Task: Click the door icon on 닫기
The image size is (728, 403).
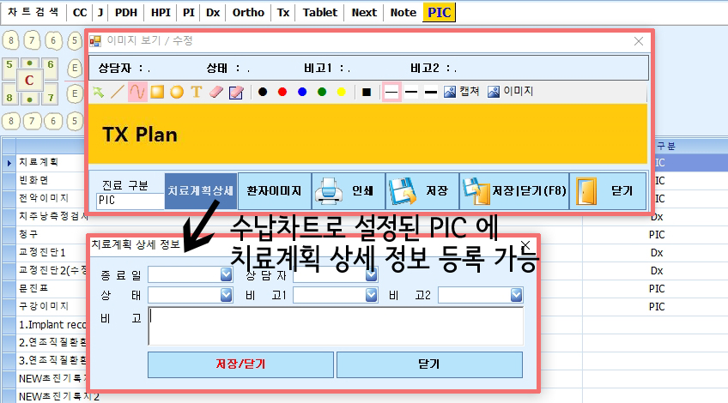Action: tap(586, 191)
